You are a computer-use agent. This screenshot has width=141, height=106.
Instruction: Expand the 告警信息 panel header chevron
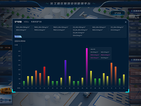(132, 60)
